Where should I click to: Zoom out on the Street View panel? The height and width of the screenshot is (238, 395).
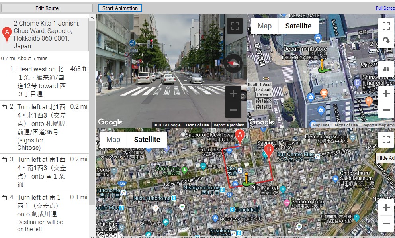pos(233,110)
